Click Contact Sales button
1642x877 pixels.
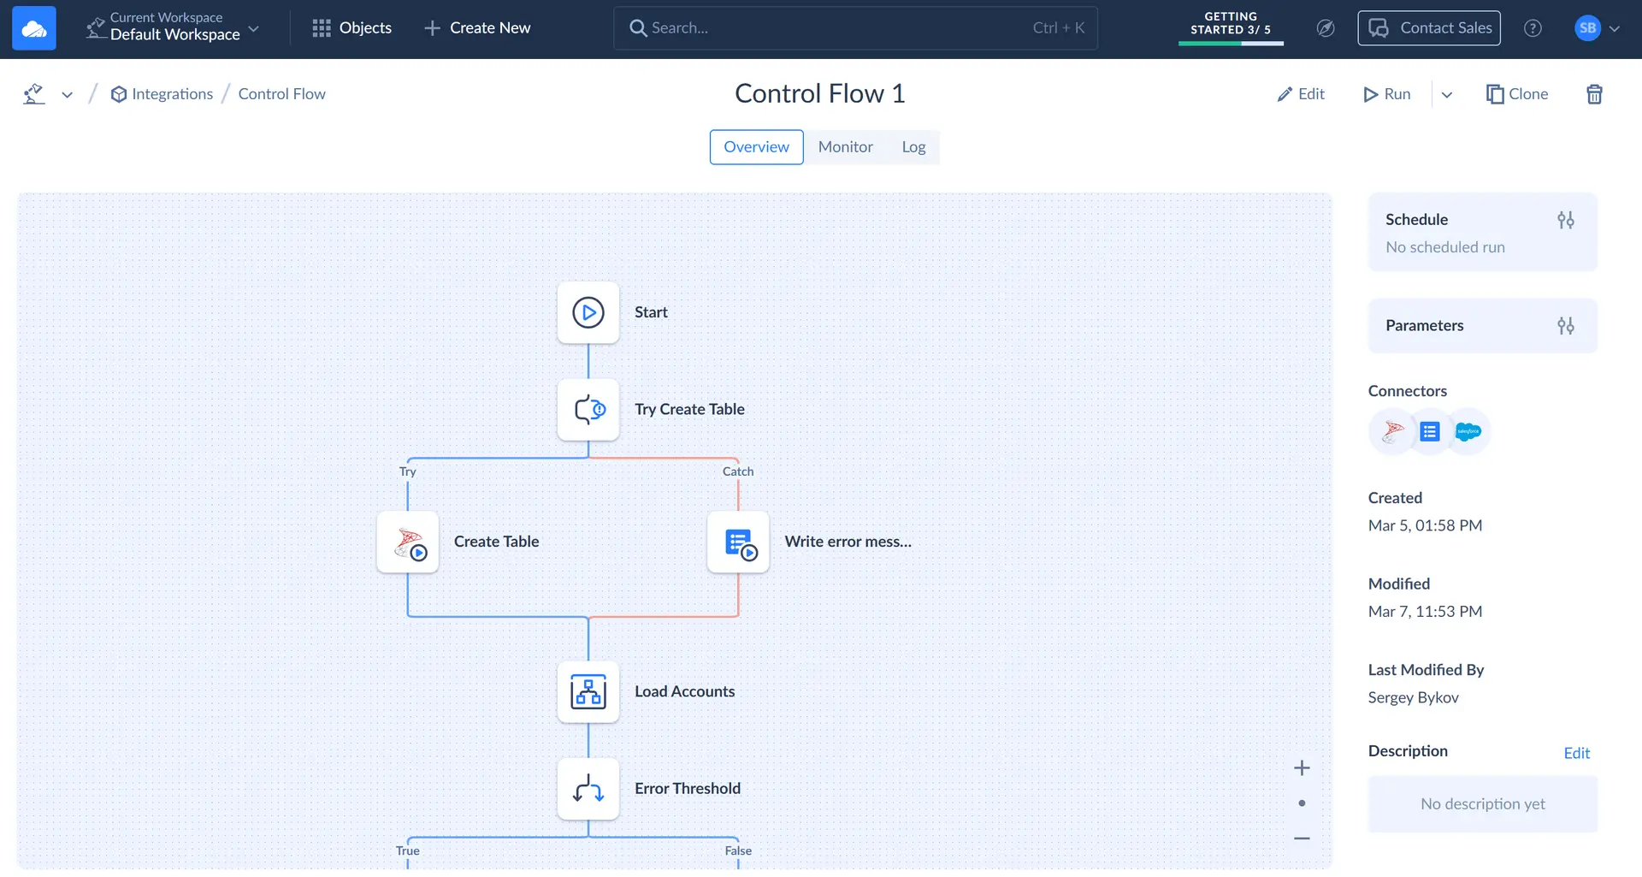click(1429, 27)
